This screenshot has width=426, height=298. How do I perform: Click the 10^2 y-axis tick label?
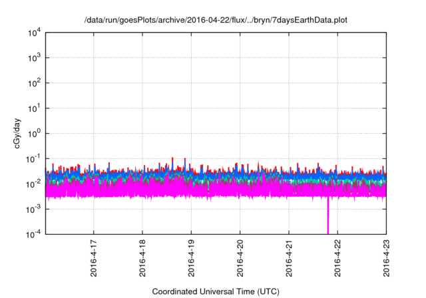[35, 83]
